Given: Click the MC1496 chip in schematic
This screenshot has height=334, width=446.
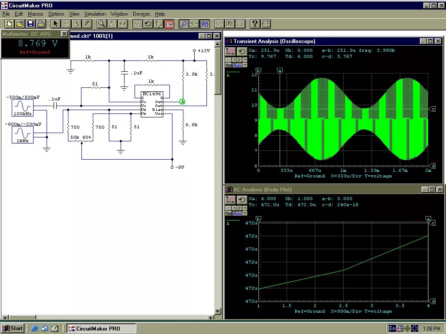Looking at the screenshot, I should [x=152, y=104].
